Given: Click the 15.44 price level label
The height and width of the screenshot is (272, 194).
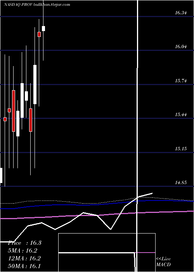Looking at the screenshot, I should point(181,115).
